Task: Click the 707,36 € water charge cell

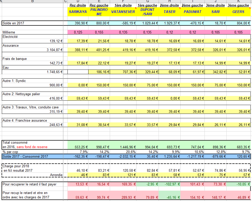Action: click(123, 72)
